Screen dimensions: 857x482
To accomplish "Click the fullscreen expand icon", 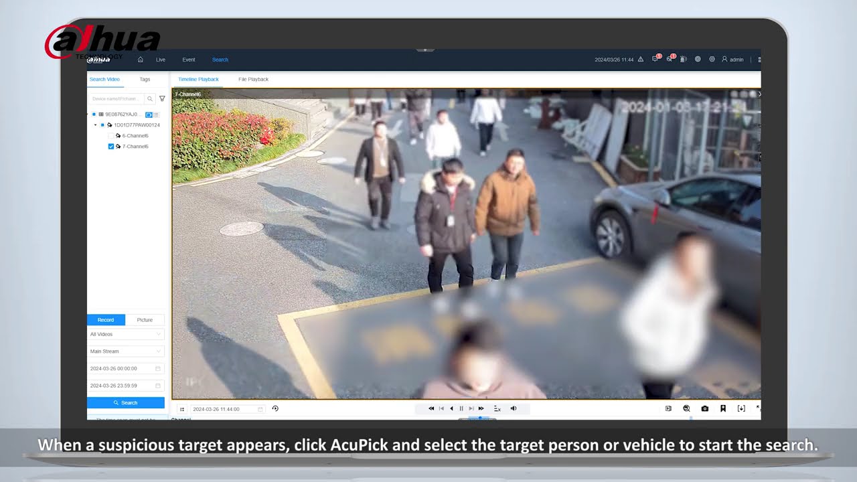I will pos(759,408).
